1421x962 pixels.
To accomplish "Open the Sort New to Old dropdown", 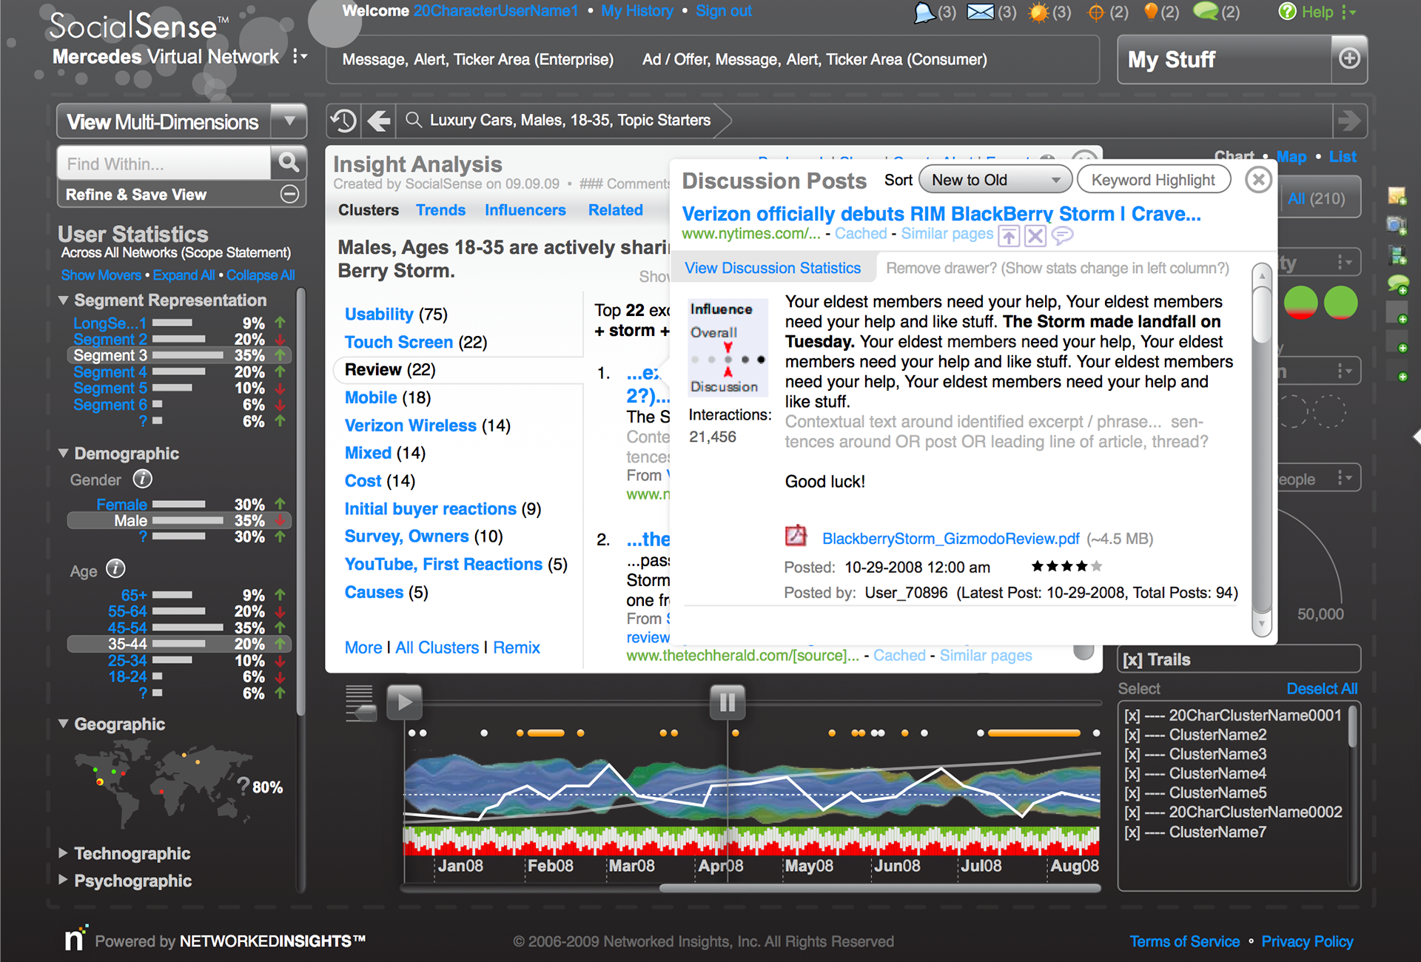I will (x=995, y=180).
